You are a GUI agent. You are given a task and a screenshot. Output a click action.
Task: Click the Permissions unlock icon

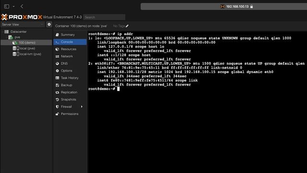click(57, 114)
